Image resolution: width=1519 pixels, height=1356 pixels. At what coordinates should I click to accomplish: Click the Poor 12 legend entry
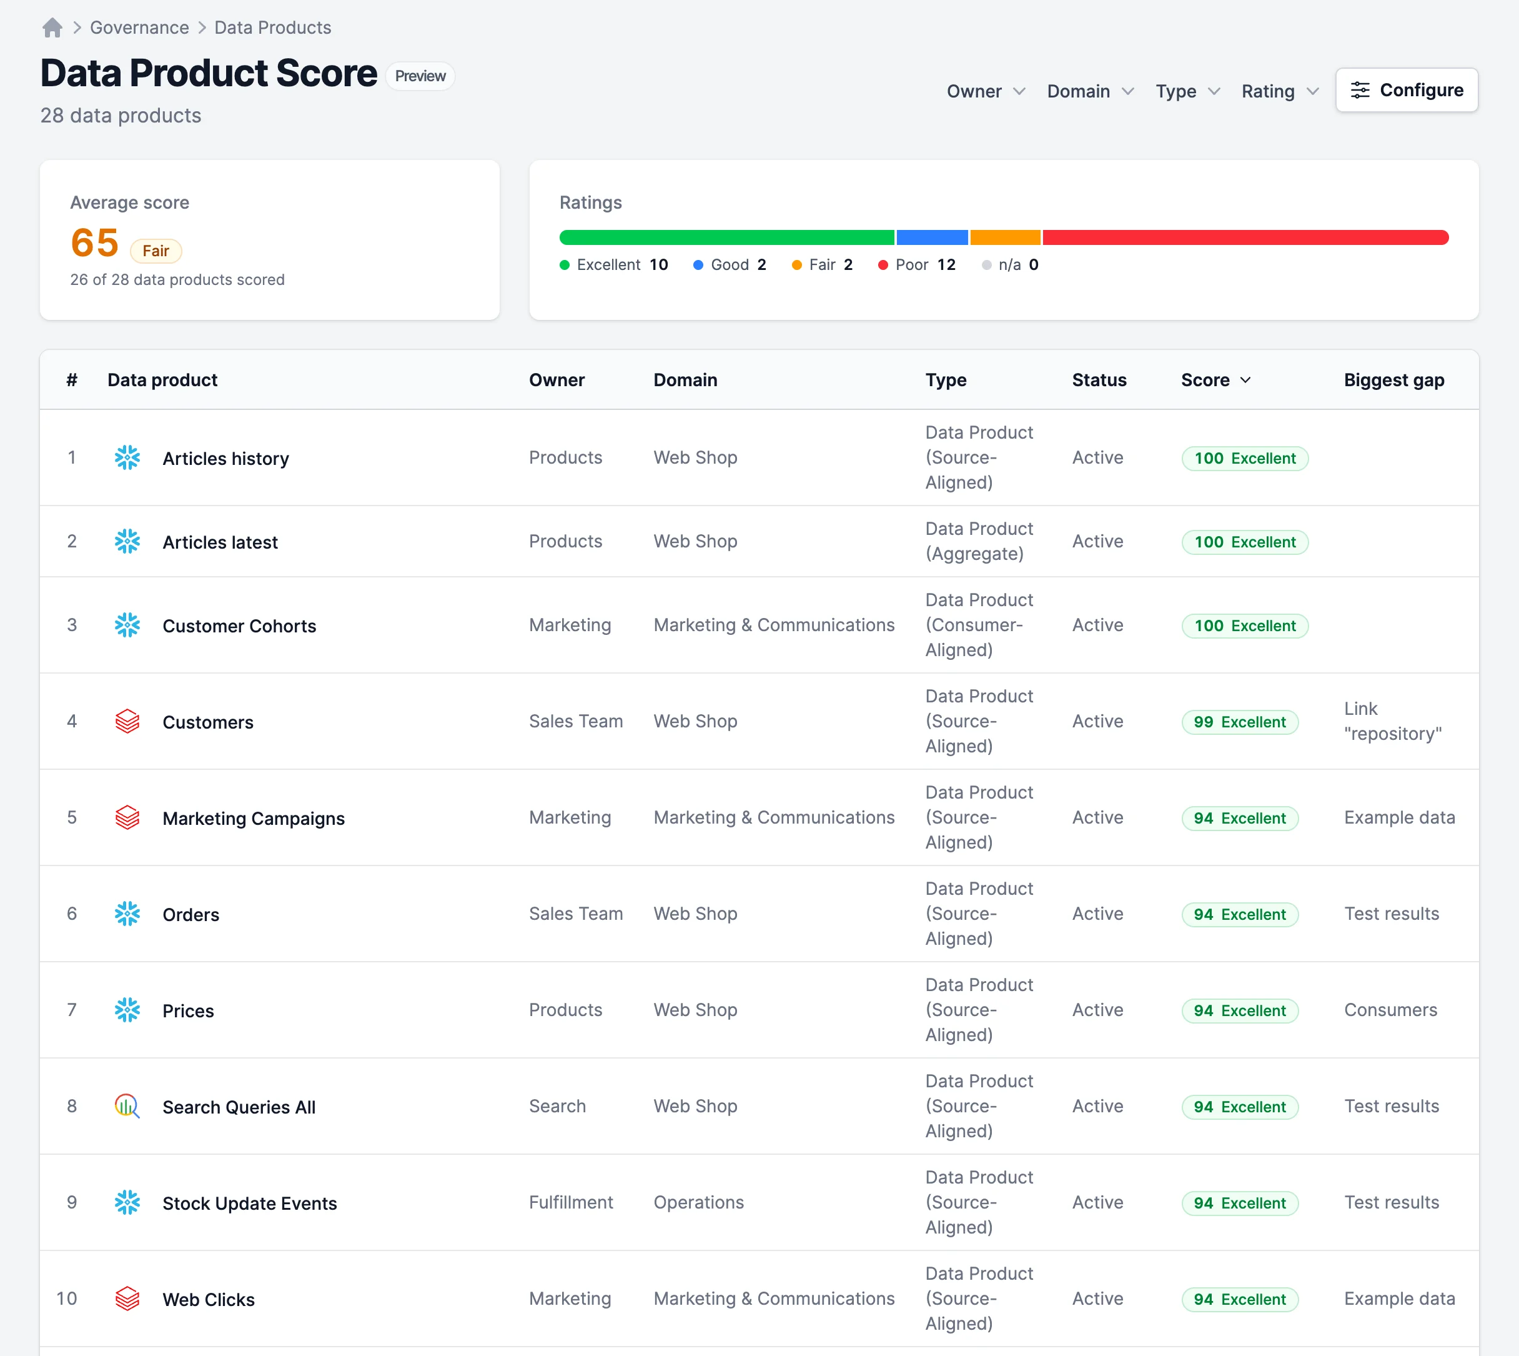pos(917,264)
